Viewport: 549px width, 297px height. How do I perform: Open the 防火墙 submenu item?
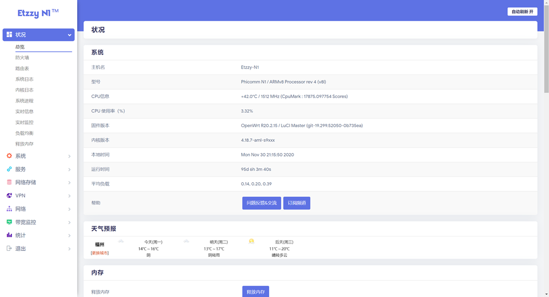22,57
